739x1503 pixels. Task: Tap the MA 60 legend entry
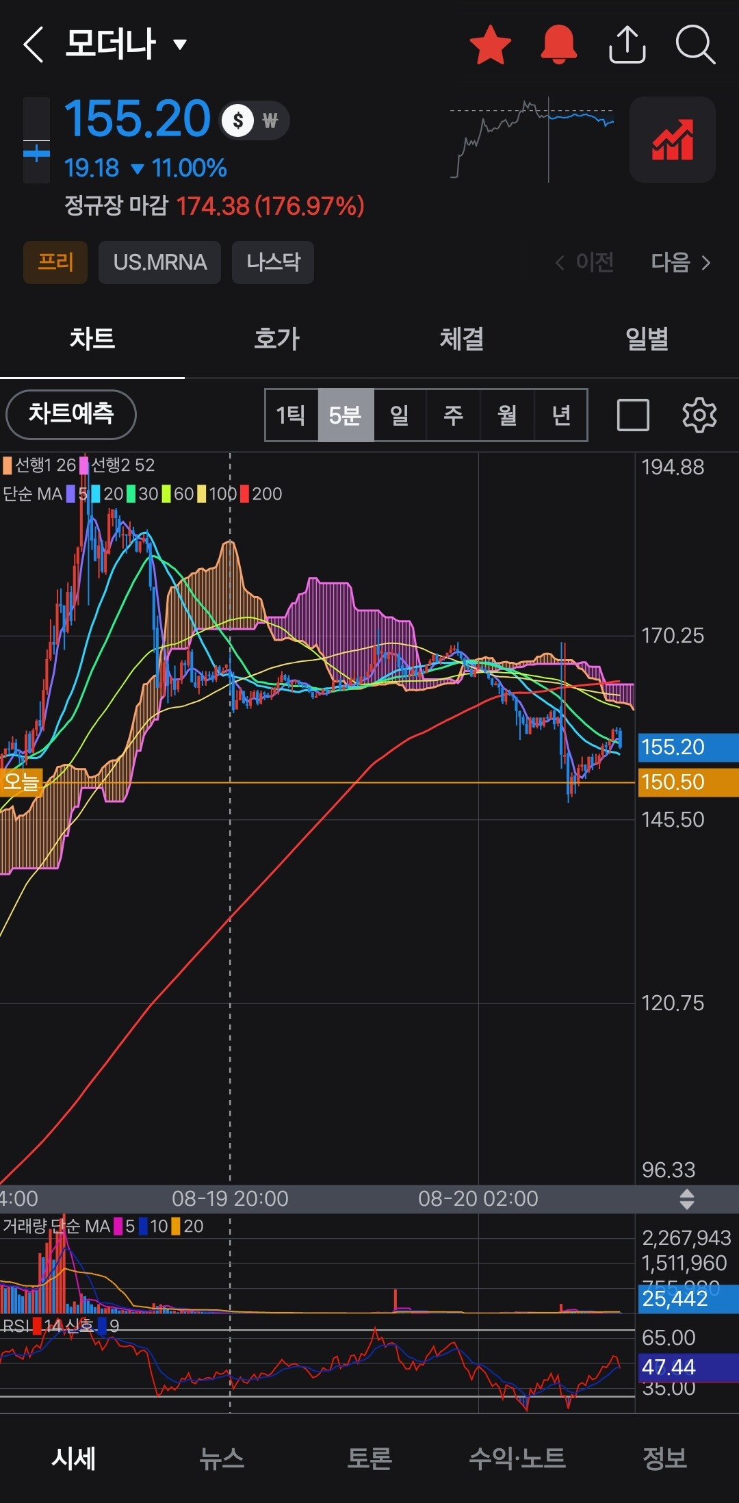178,494
